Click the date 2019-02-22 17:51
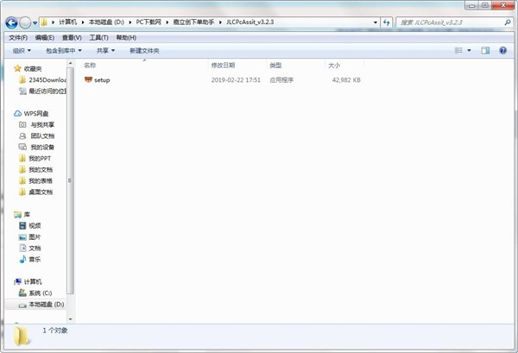This screenshot has width=518, height=353. [x=236, y=80]
